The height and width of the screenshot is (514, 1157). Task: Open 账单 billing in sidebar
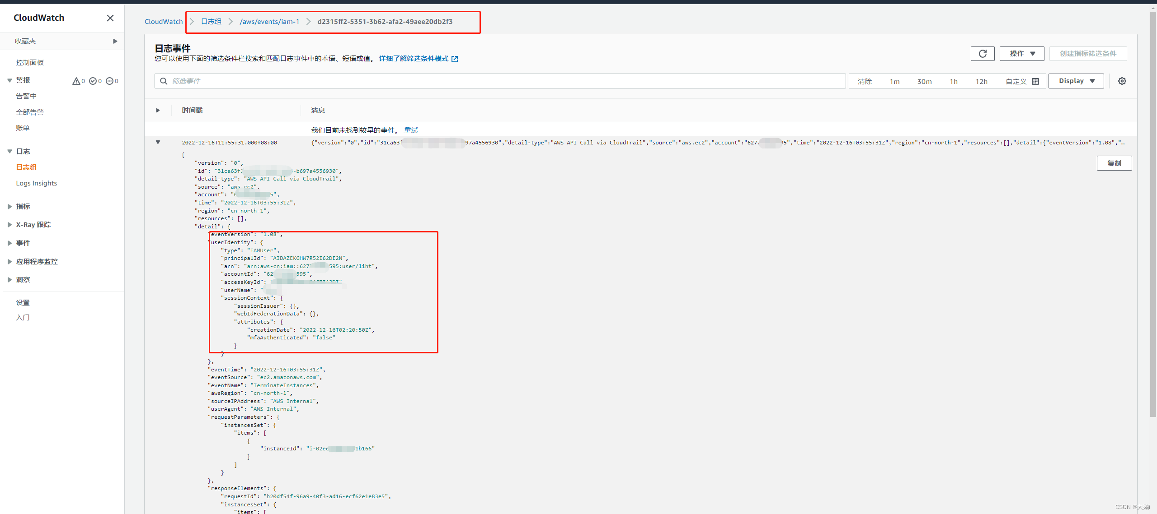[x=23, y=128]
